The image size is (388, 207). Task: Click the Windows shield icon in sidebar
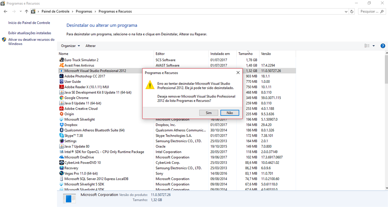click(x=4, y=39)
